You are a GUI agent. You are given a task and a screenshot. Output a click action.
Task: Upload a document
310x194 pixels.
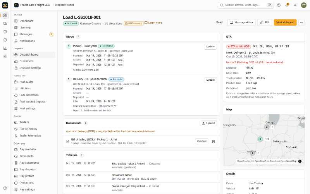tap(208, 123)
